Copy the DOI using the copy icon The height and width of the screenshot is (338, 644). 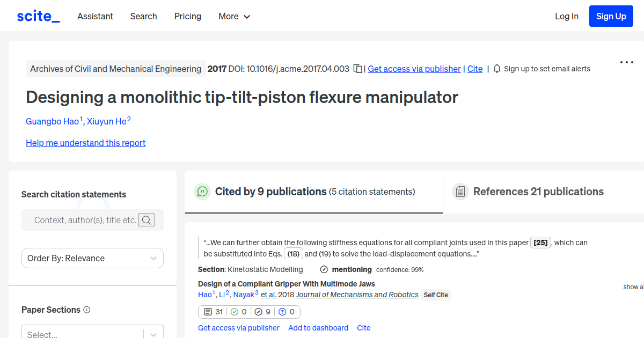pyautogui.click(x=357, y=69)
